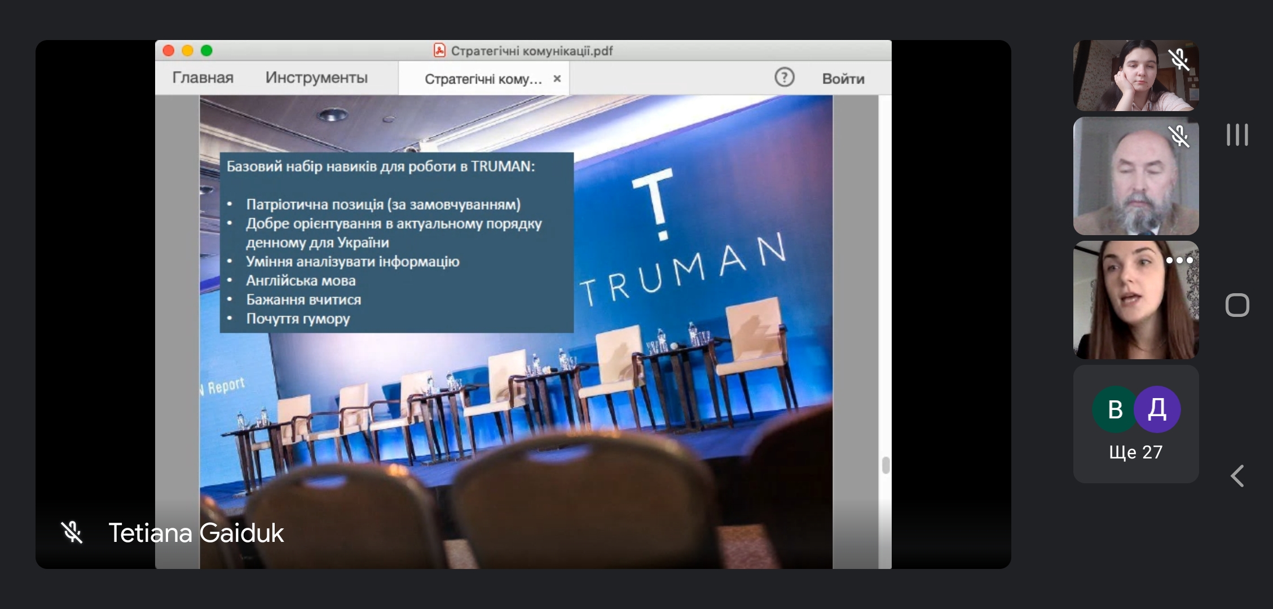The width and height of the screenshot is (1273, 609).
Task: Click the PDF viewer vertical scrollbar thumb
Action: pos(886,465)
